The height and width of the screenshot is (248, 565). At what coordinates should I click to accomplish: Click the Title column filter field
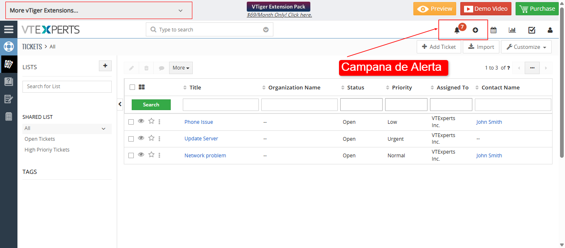pos(221,105)
